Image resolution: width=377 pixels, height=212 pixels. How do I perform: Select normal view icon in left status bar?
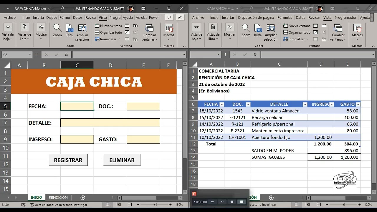tap(108, 205)
